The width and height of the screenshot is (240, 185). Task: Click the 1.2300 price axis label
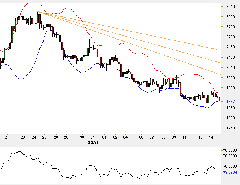[229, 17]
